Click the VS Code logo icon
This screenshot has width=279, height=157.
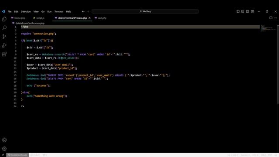tap(3, 11)
